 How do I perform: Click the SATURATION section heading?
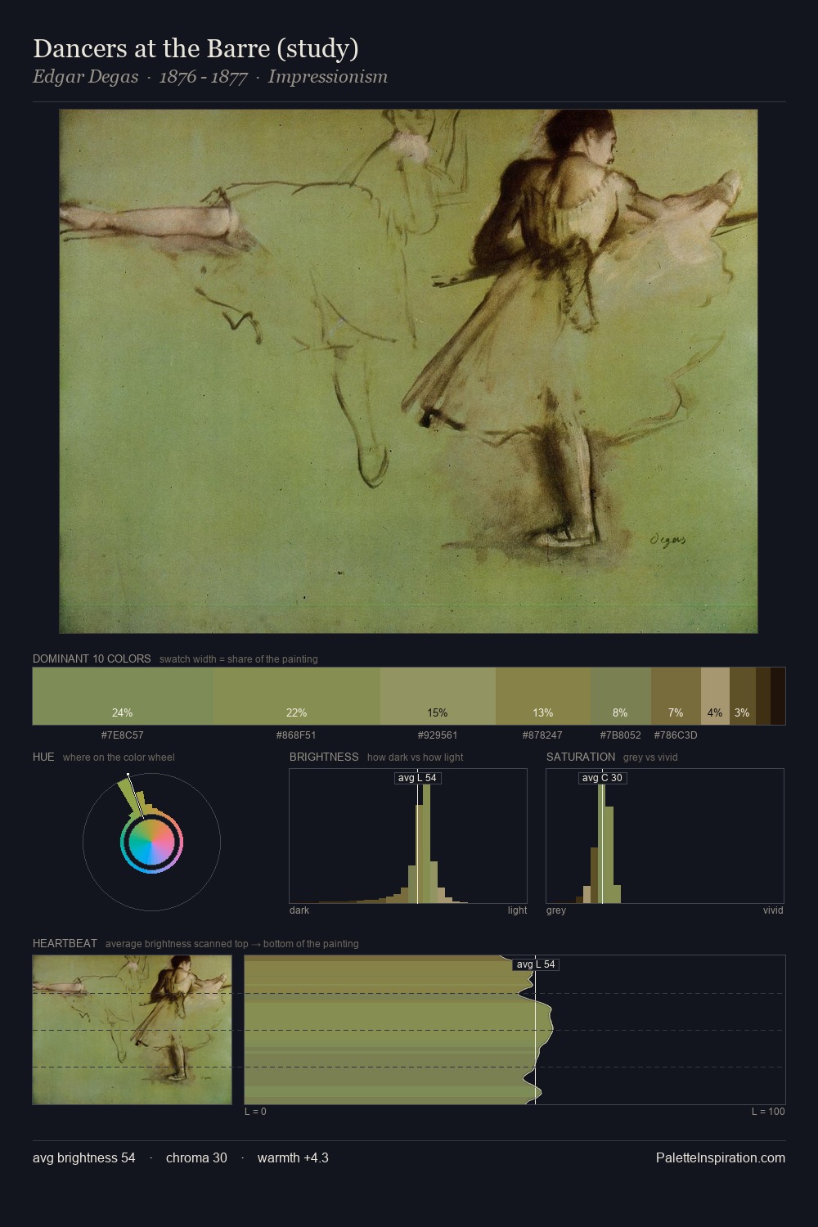[x=581, y=757]
